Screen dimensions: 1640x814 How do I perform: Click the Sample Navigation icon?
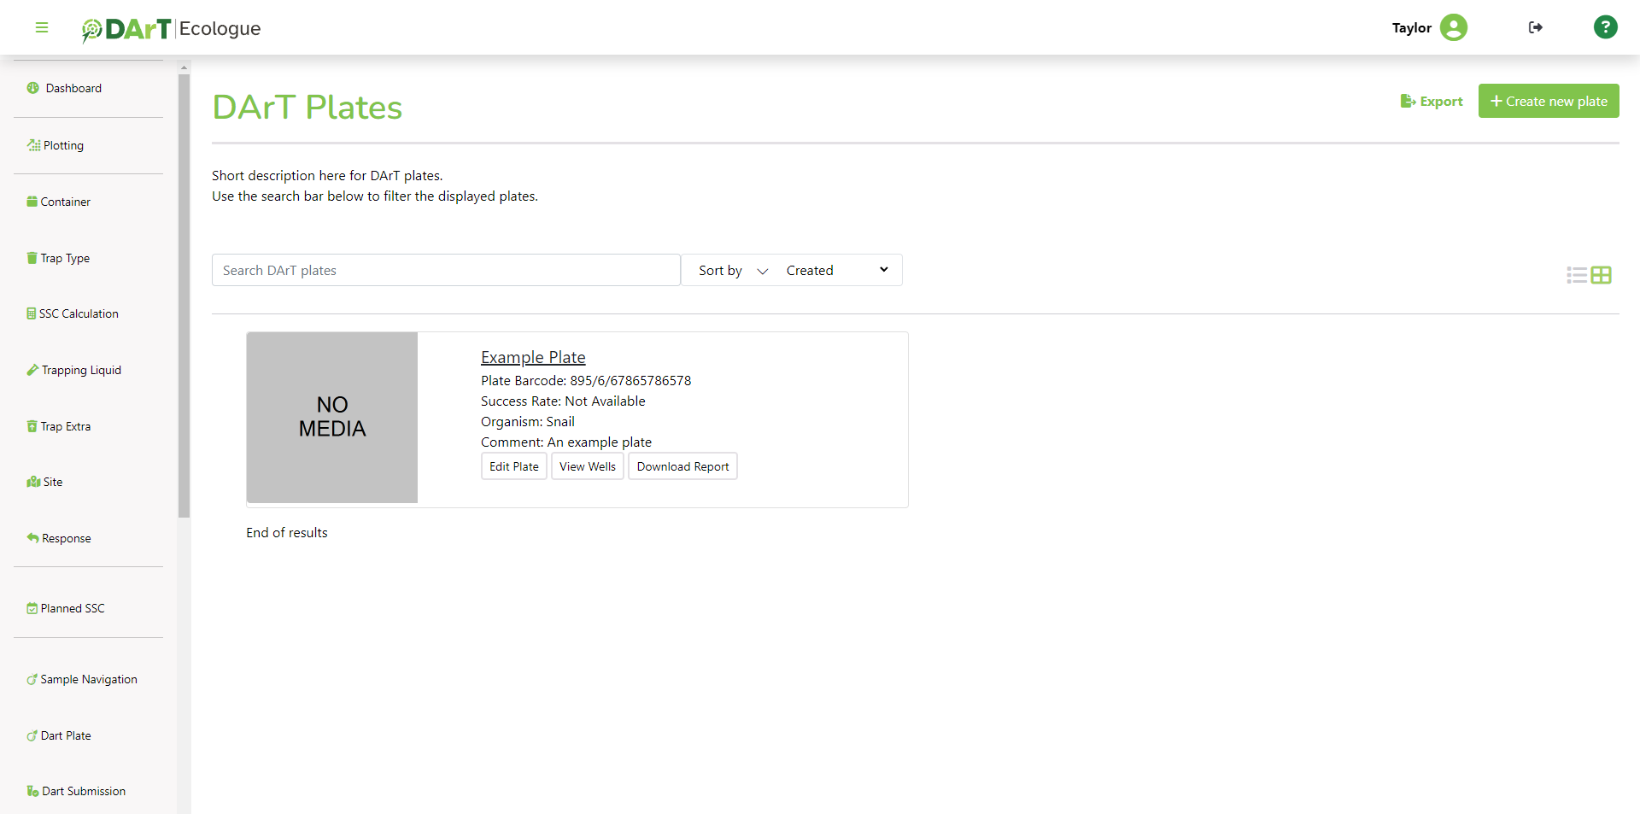tap(32, 679)
